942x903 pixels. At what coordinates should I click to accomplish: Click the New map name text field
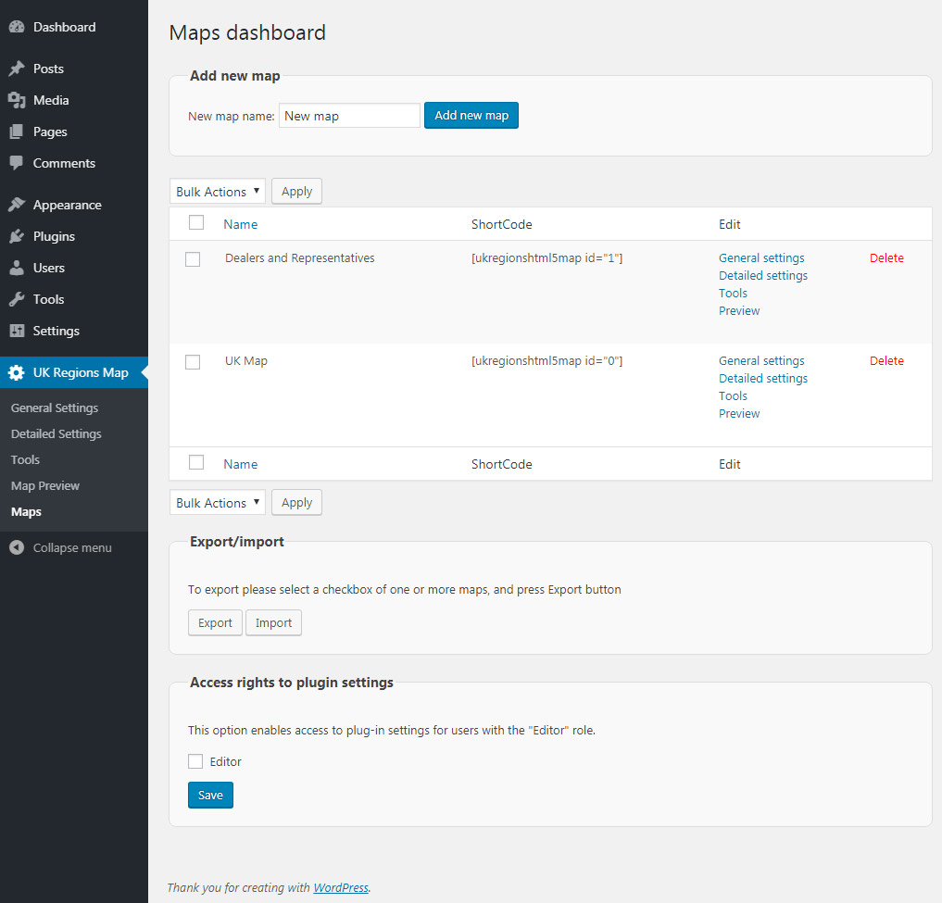coord(349,116)
